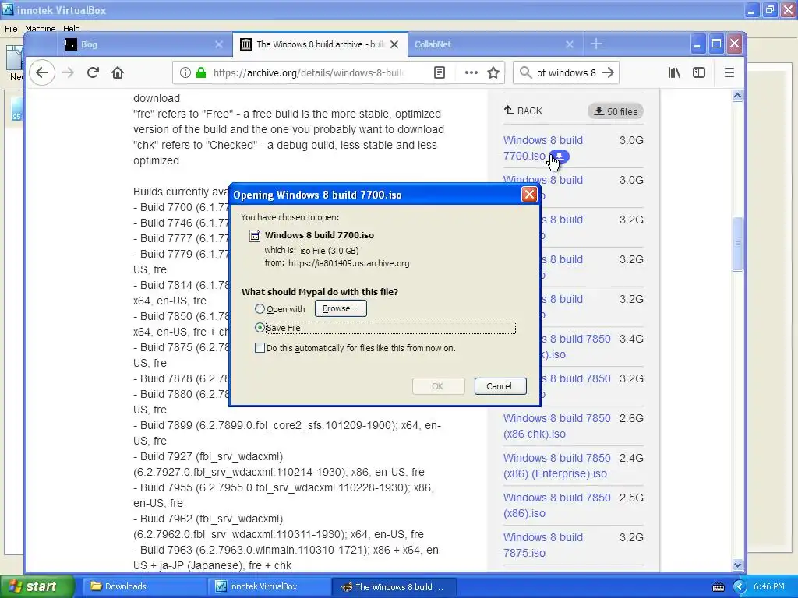798x598 pixels.
Task: Open the Library icon in toolbar
Action: tap(674, 72)
